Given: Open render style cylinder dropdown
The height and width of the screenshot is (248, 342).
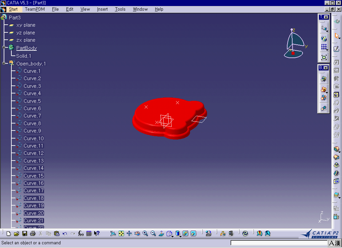Looking at the screenshot, I should coord(181,236).
